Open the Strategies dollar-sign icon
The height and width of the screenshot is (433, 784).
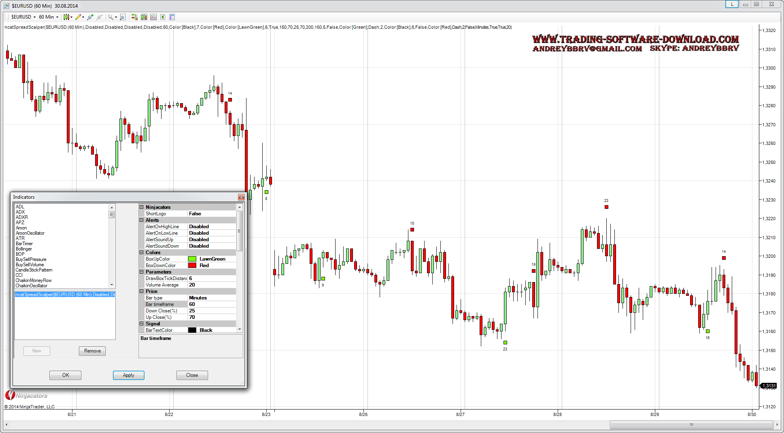click(x=163, y=17)
